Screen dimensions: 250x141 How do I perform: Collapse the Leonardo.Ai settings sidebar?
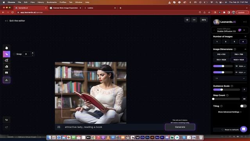[245, 22]
